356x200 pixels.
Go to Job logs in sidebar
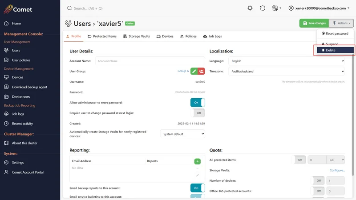point(18,114)
